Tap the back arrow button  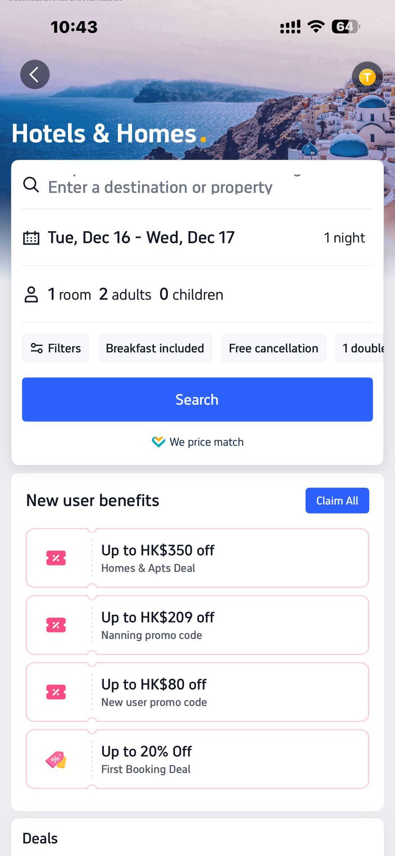(x=35, y=75)
